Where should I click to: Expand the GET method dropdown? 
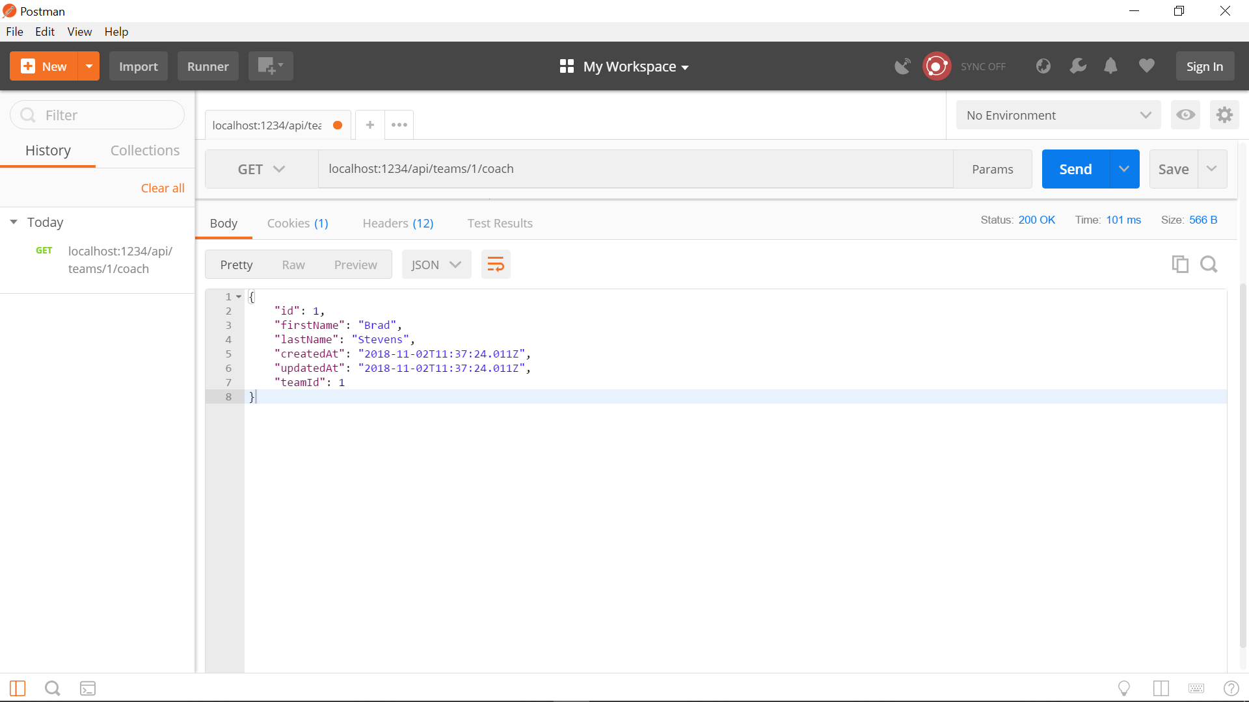[x=261, y=169]
